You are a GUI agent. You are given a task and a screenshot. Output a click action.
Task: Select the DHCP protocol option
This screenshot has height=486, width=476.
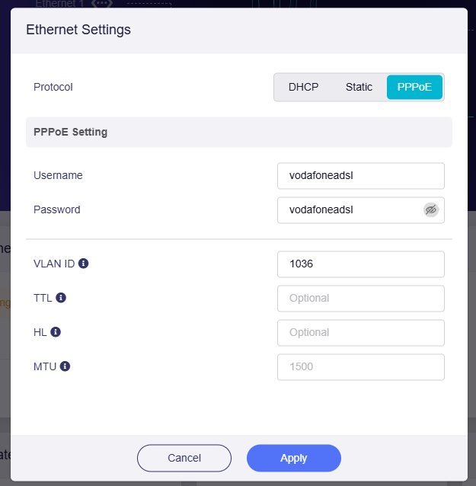coord(303,87)
